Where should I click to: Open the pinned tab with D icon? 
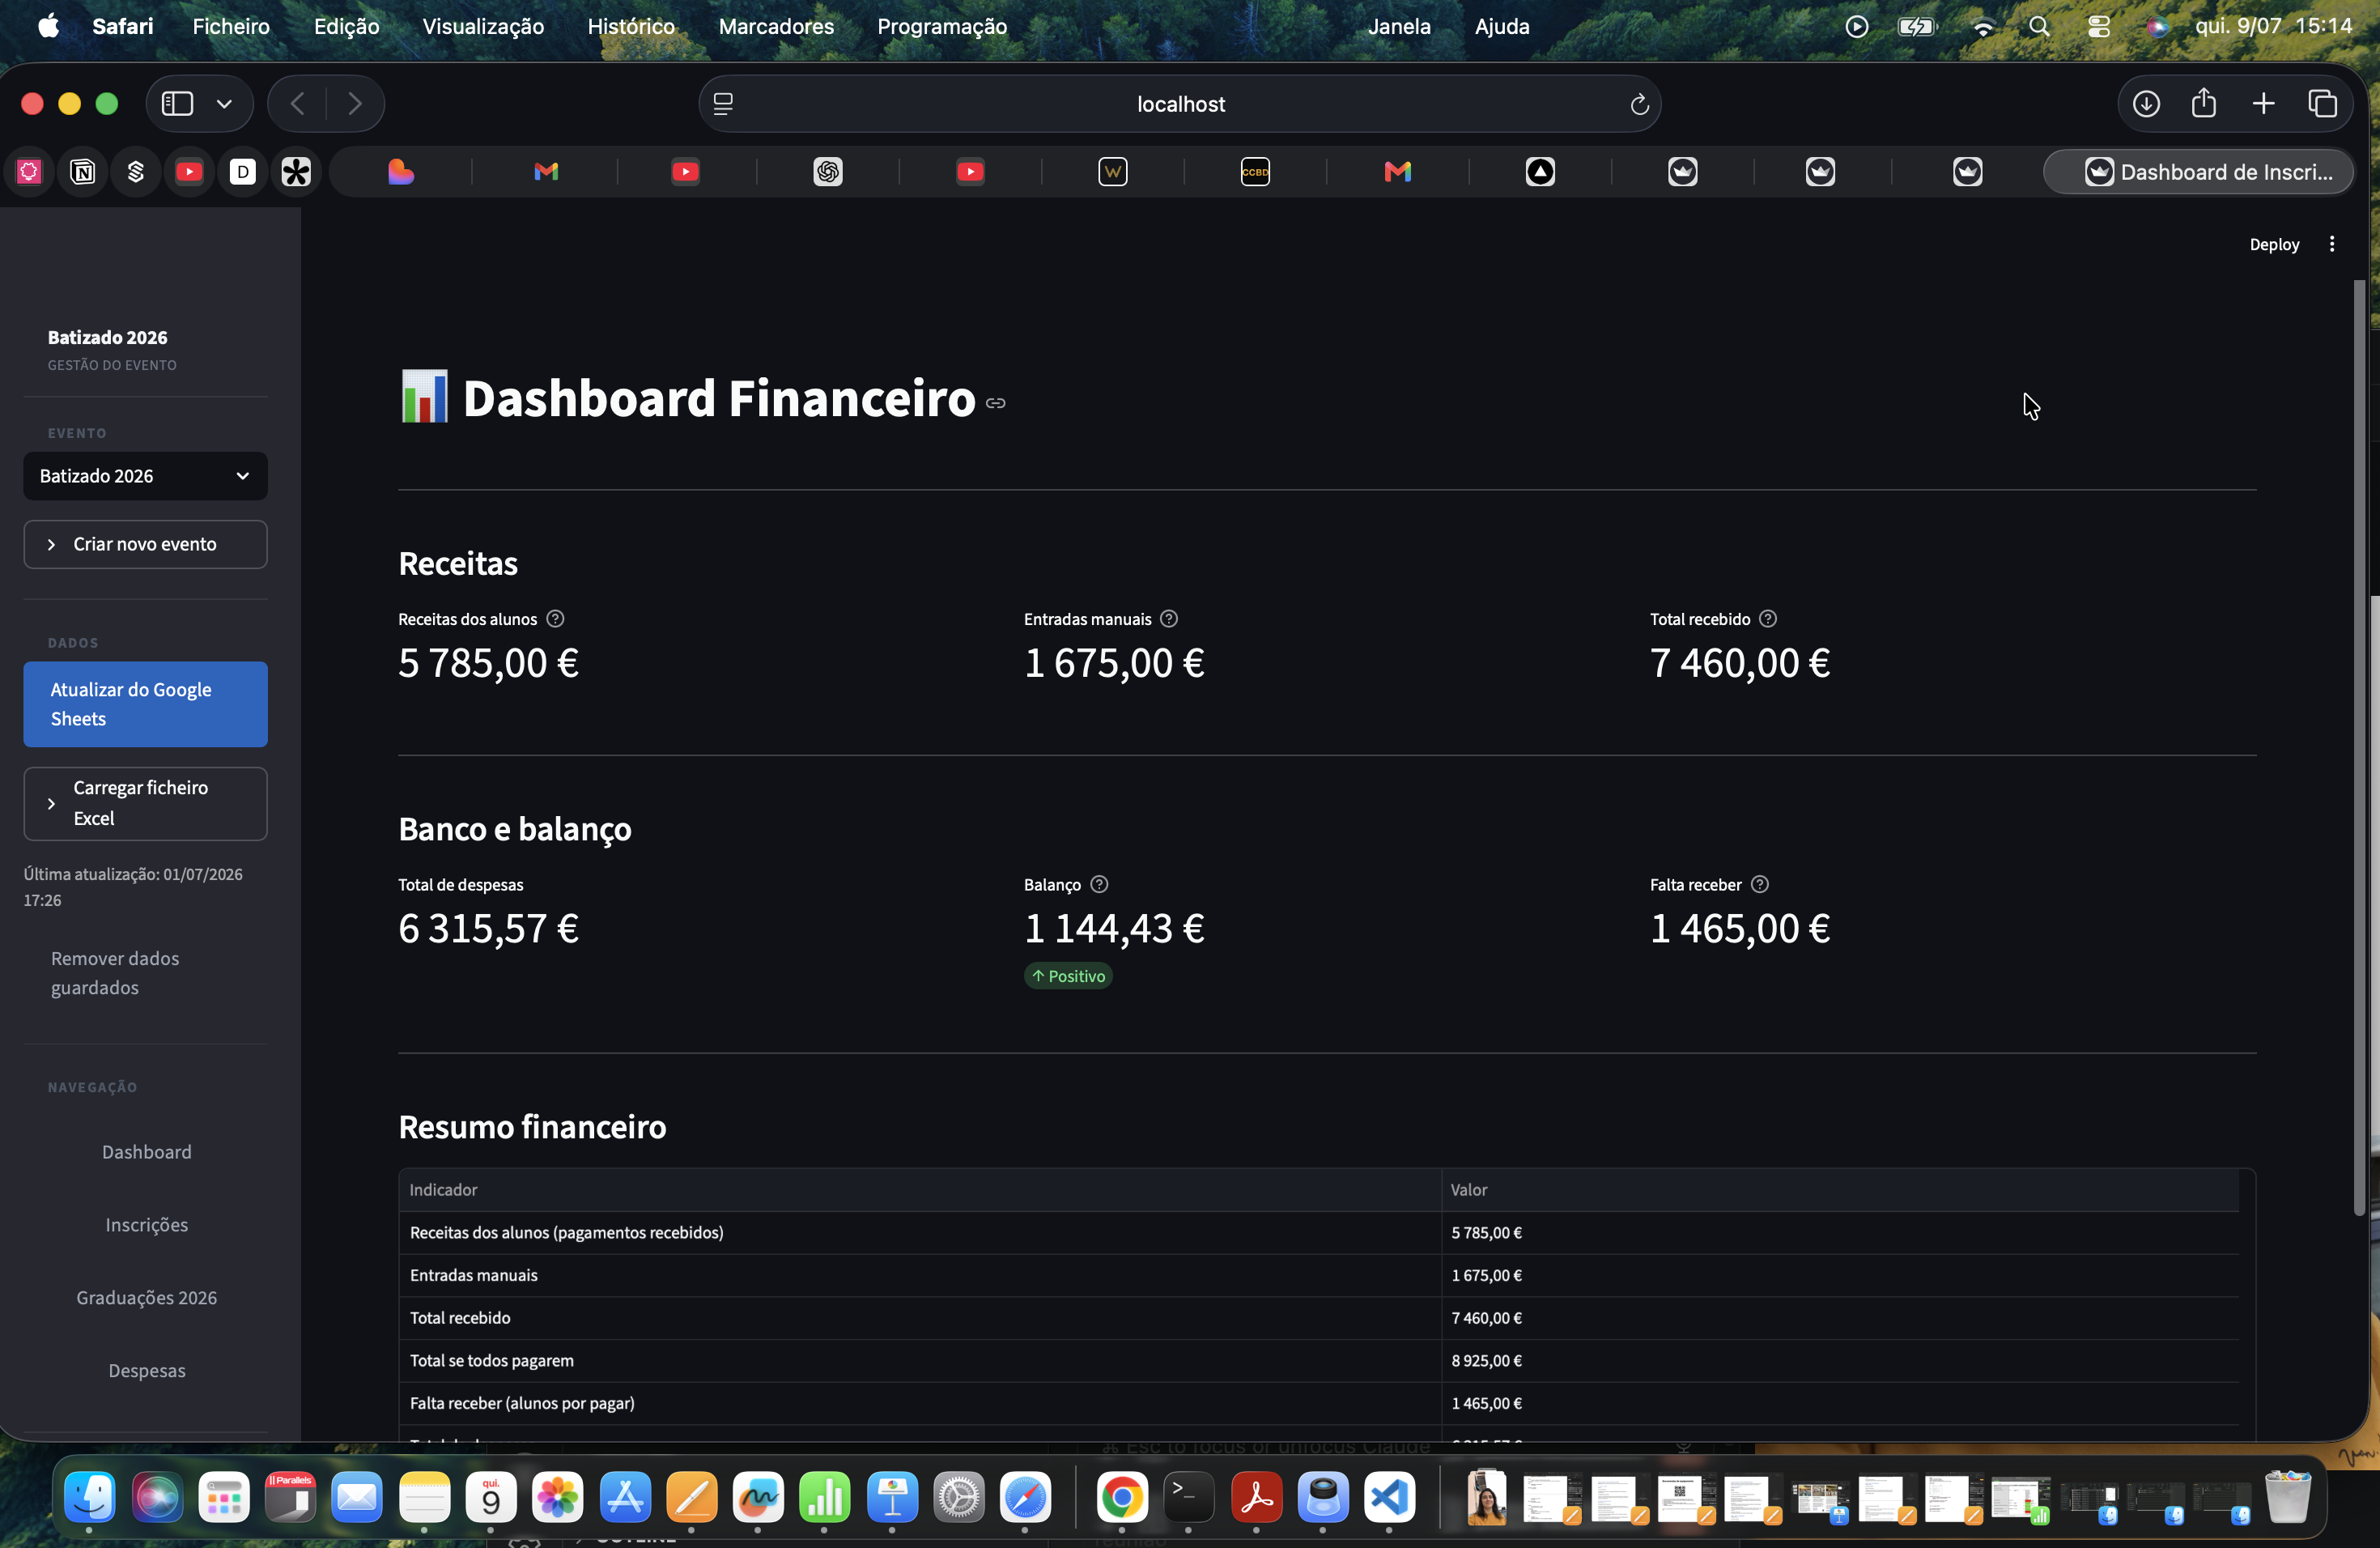243,172
